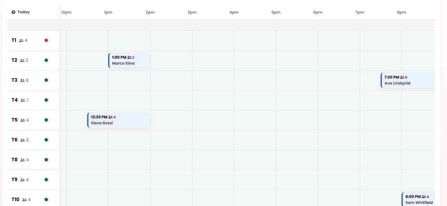This screenshot has height=206, width=447.
Task: Select table label T3
Action: [x=14, y=80]
